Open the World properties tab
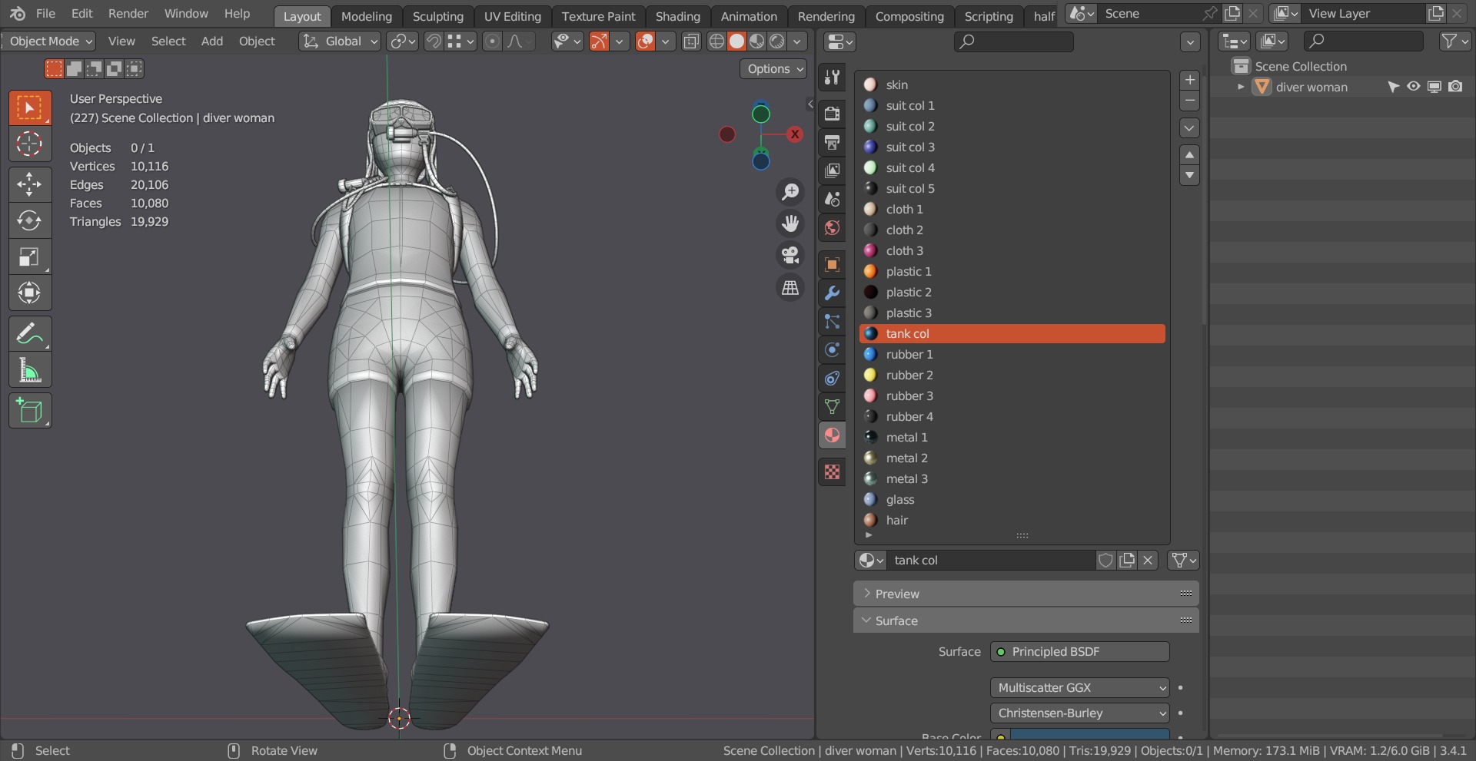Viewport: 1476px width, 761px height. click(832, 227)
